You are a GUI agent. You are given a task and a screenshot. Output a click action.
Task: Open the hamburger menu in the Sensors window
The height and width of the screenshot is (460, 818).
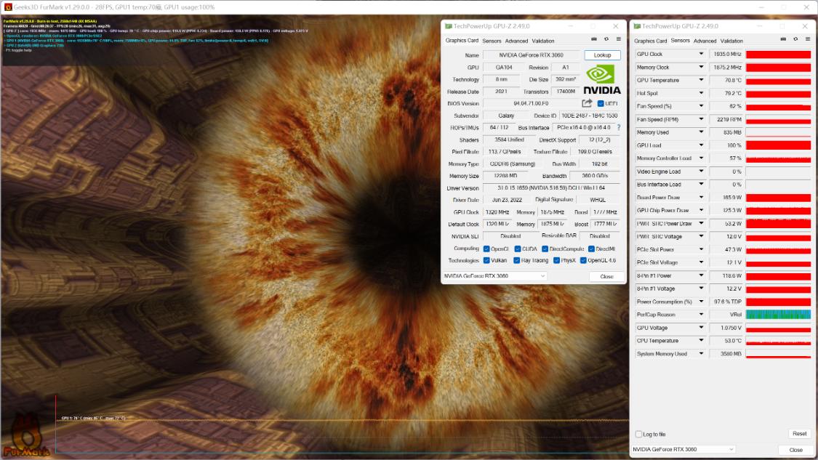[x=807, y=39]
